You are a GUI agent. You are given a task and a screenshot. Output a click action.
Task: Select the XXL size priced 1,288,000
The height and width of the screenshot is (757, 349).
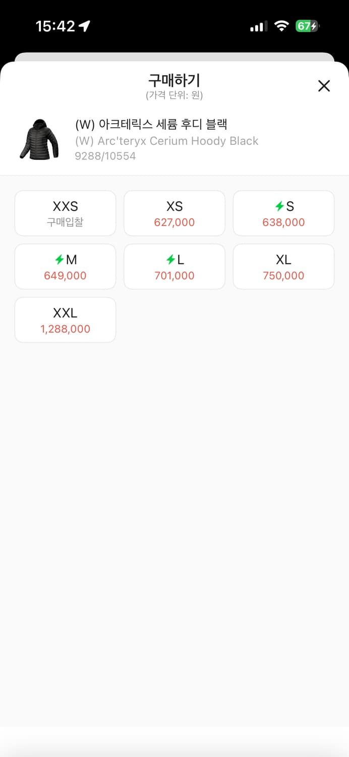[x=65, y=319]
